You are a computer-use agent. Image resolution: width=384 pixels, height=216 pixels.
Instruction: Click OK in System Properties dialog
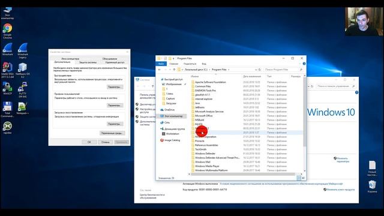point(89,142)
